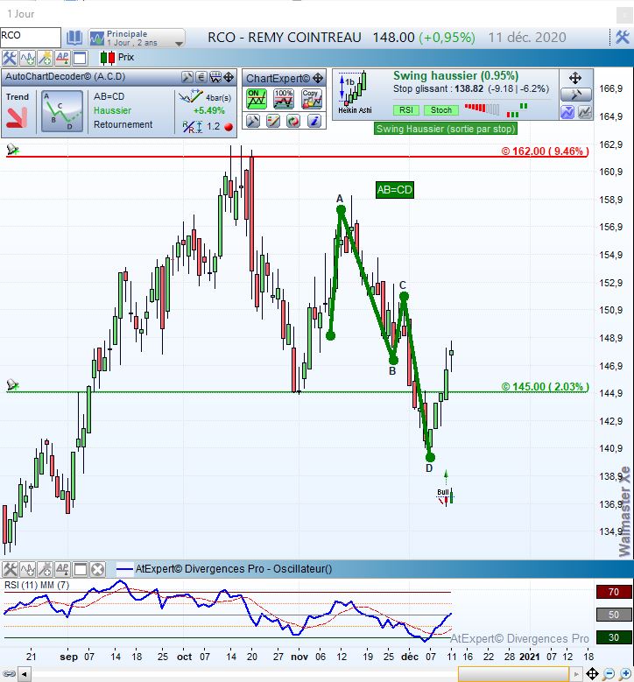
Task: Open Swing panel settings wrench button
Action: pyautogui.click(x=575, y=95)
